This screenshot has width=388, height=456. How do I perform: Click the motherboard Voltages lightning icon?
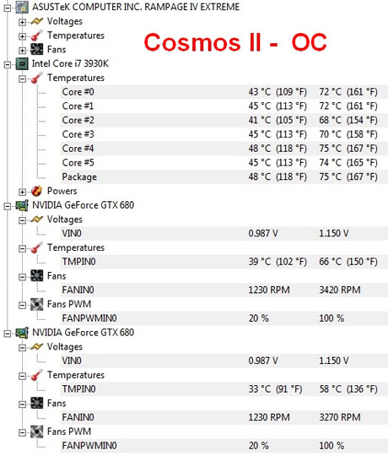pos(36,21)
